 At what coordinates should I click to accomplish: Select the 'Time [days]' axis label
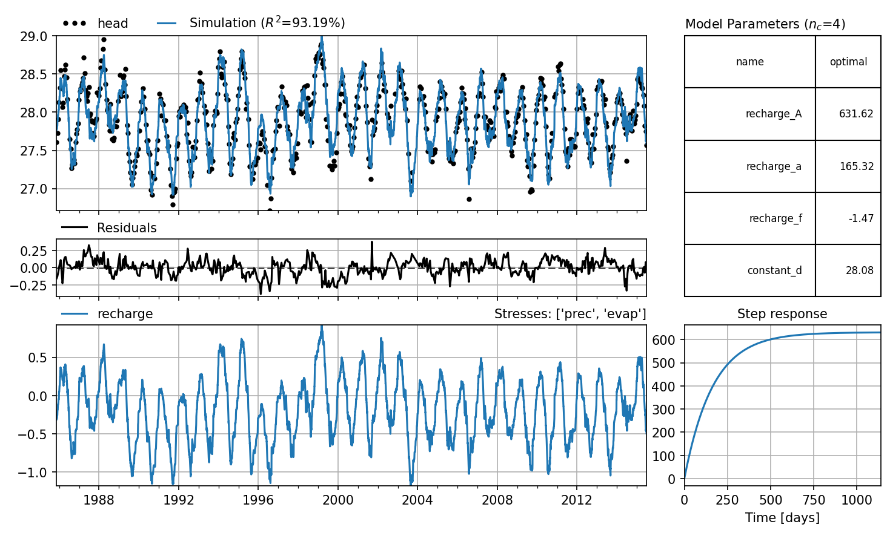782,518
